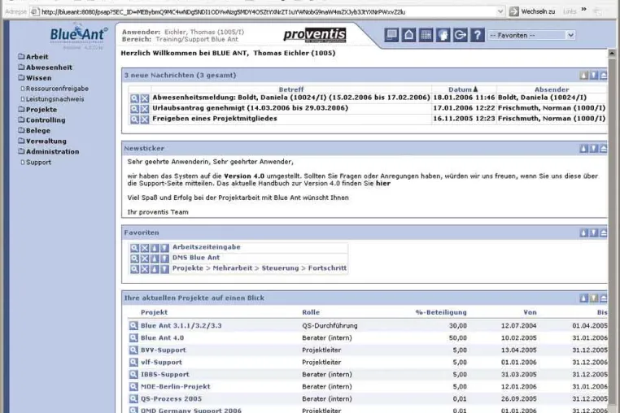This screenshot has height=413, width=620.
Task: Open the Favoriten dropdown in header
Action: tap(531, 35)
